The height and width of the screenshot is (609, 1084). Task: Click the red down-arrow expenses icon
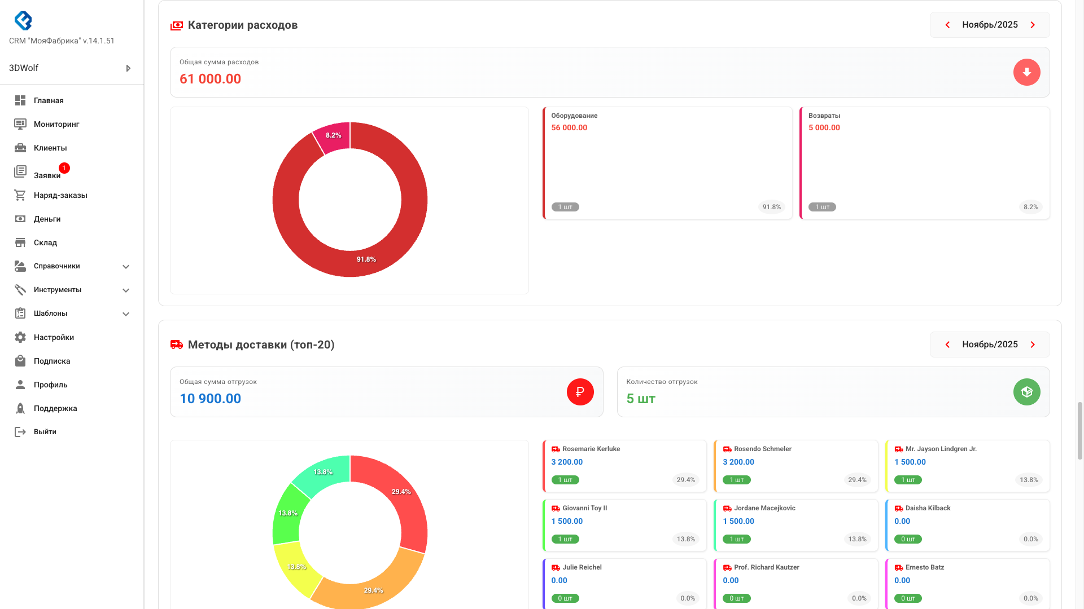coord(1026,72)
